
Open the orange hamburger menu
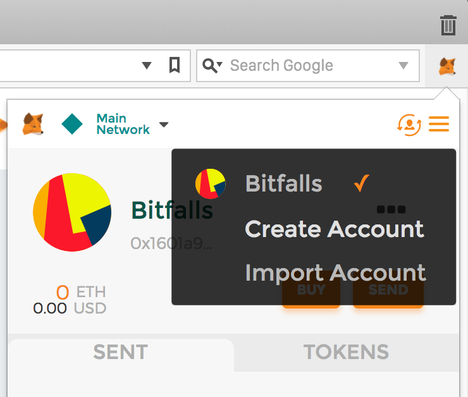pyautogui.click(x=439, y=124)
